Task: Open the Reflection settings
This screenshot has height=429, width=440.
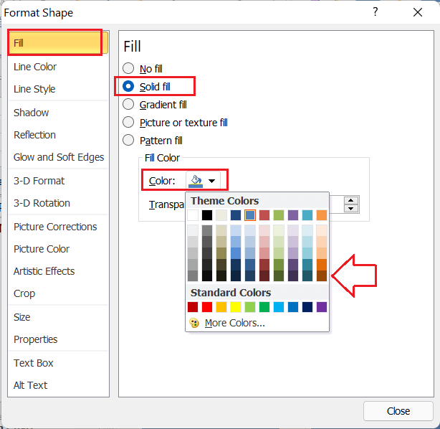Action: click(x=58, y=135)
